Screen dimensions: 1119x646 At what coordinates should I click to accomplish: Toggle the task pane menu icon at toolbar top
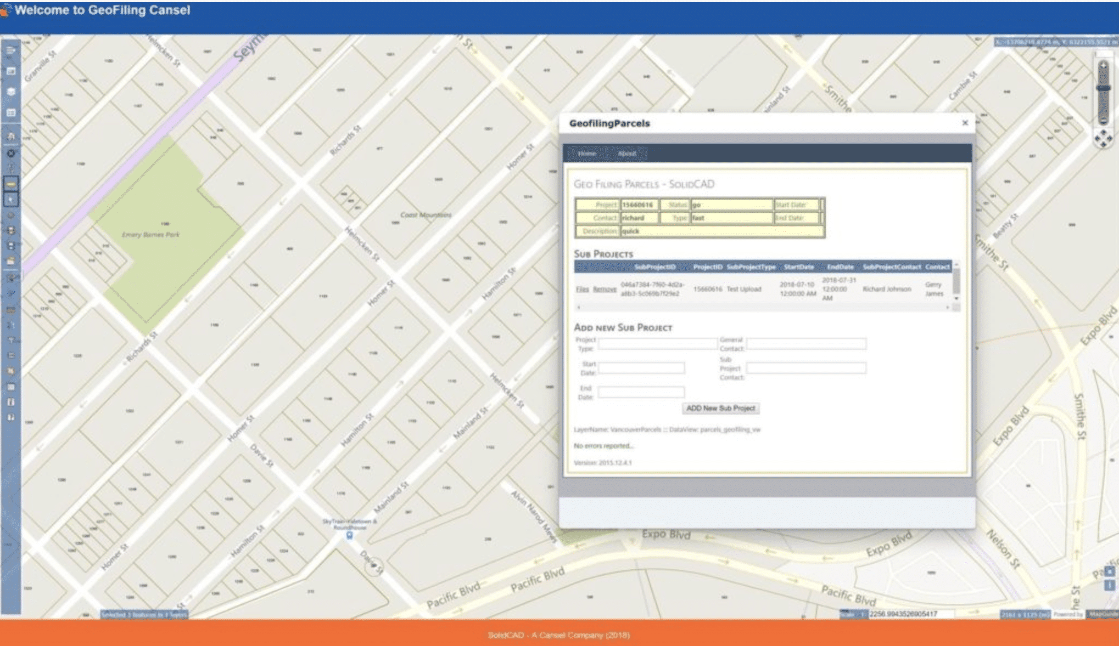point(10,50)
